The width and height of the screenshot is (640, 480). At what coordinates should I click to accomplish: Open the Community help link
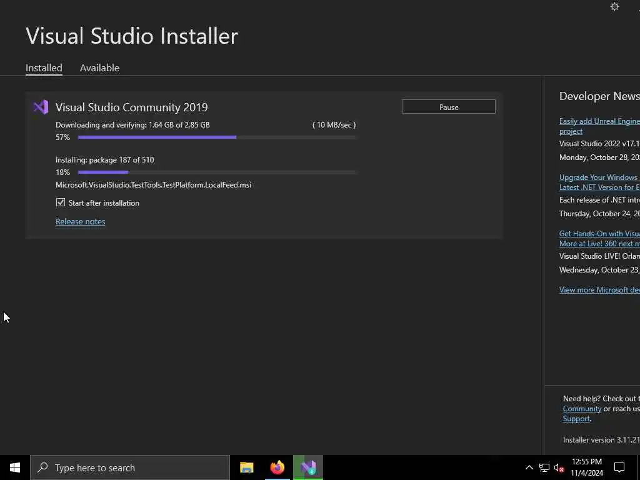[582, 409]
